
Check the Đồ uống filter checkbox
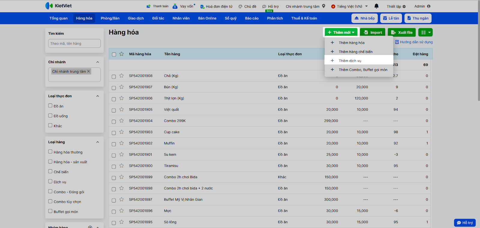tap(50, 115)
